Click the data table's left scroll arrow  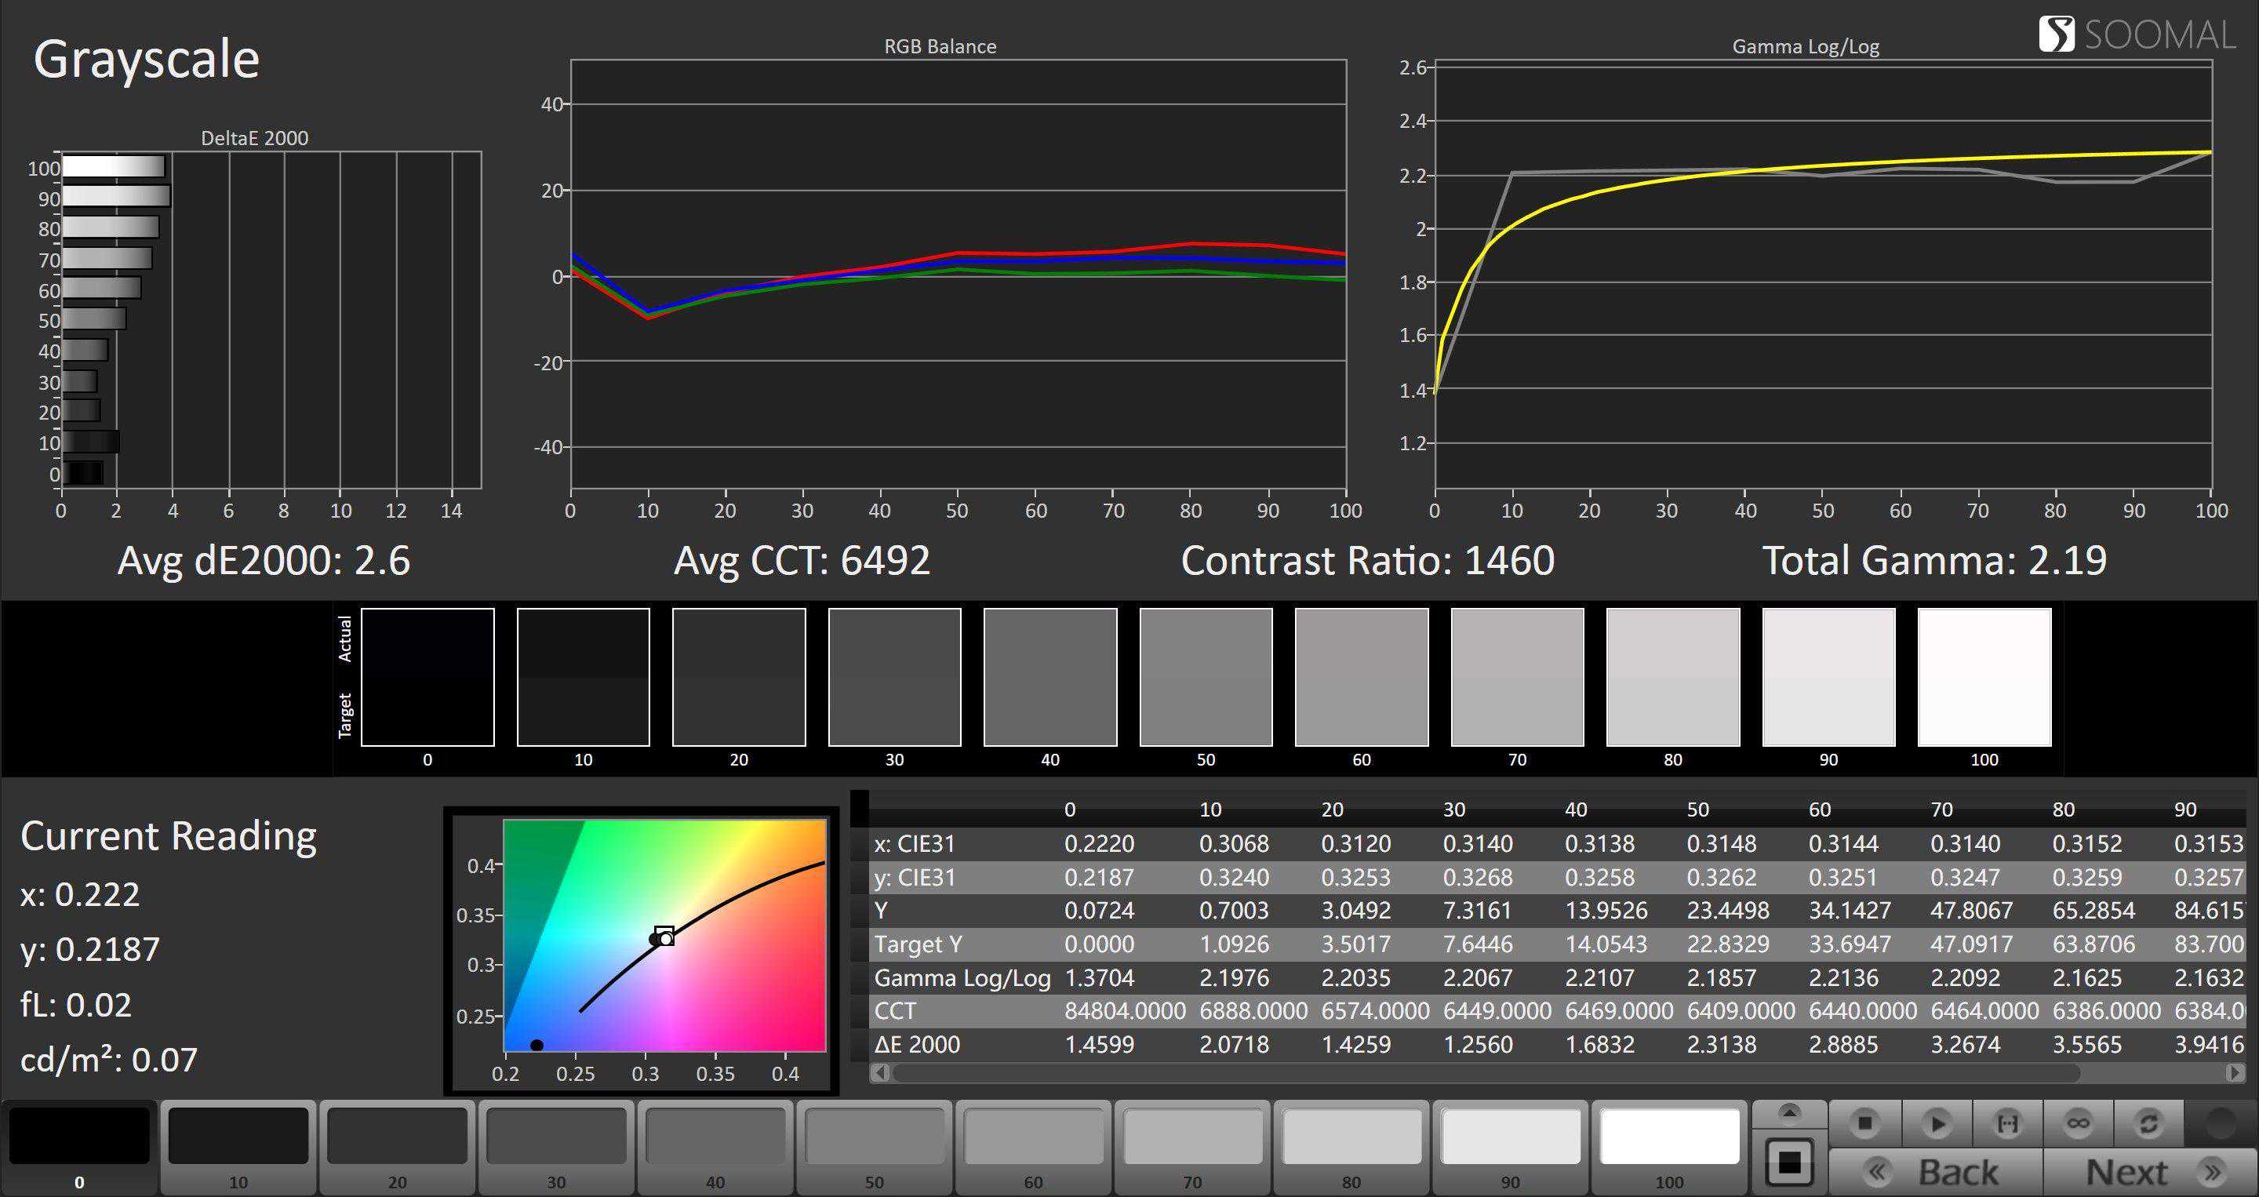[880, 1072]
